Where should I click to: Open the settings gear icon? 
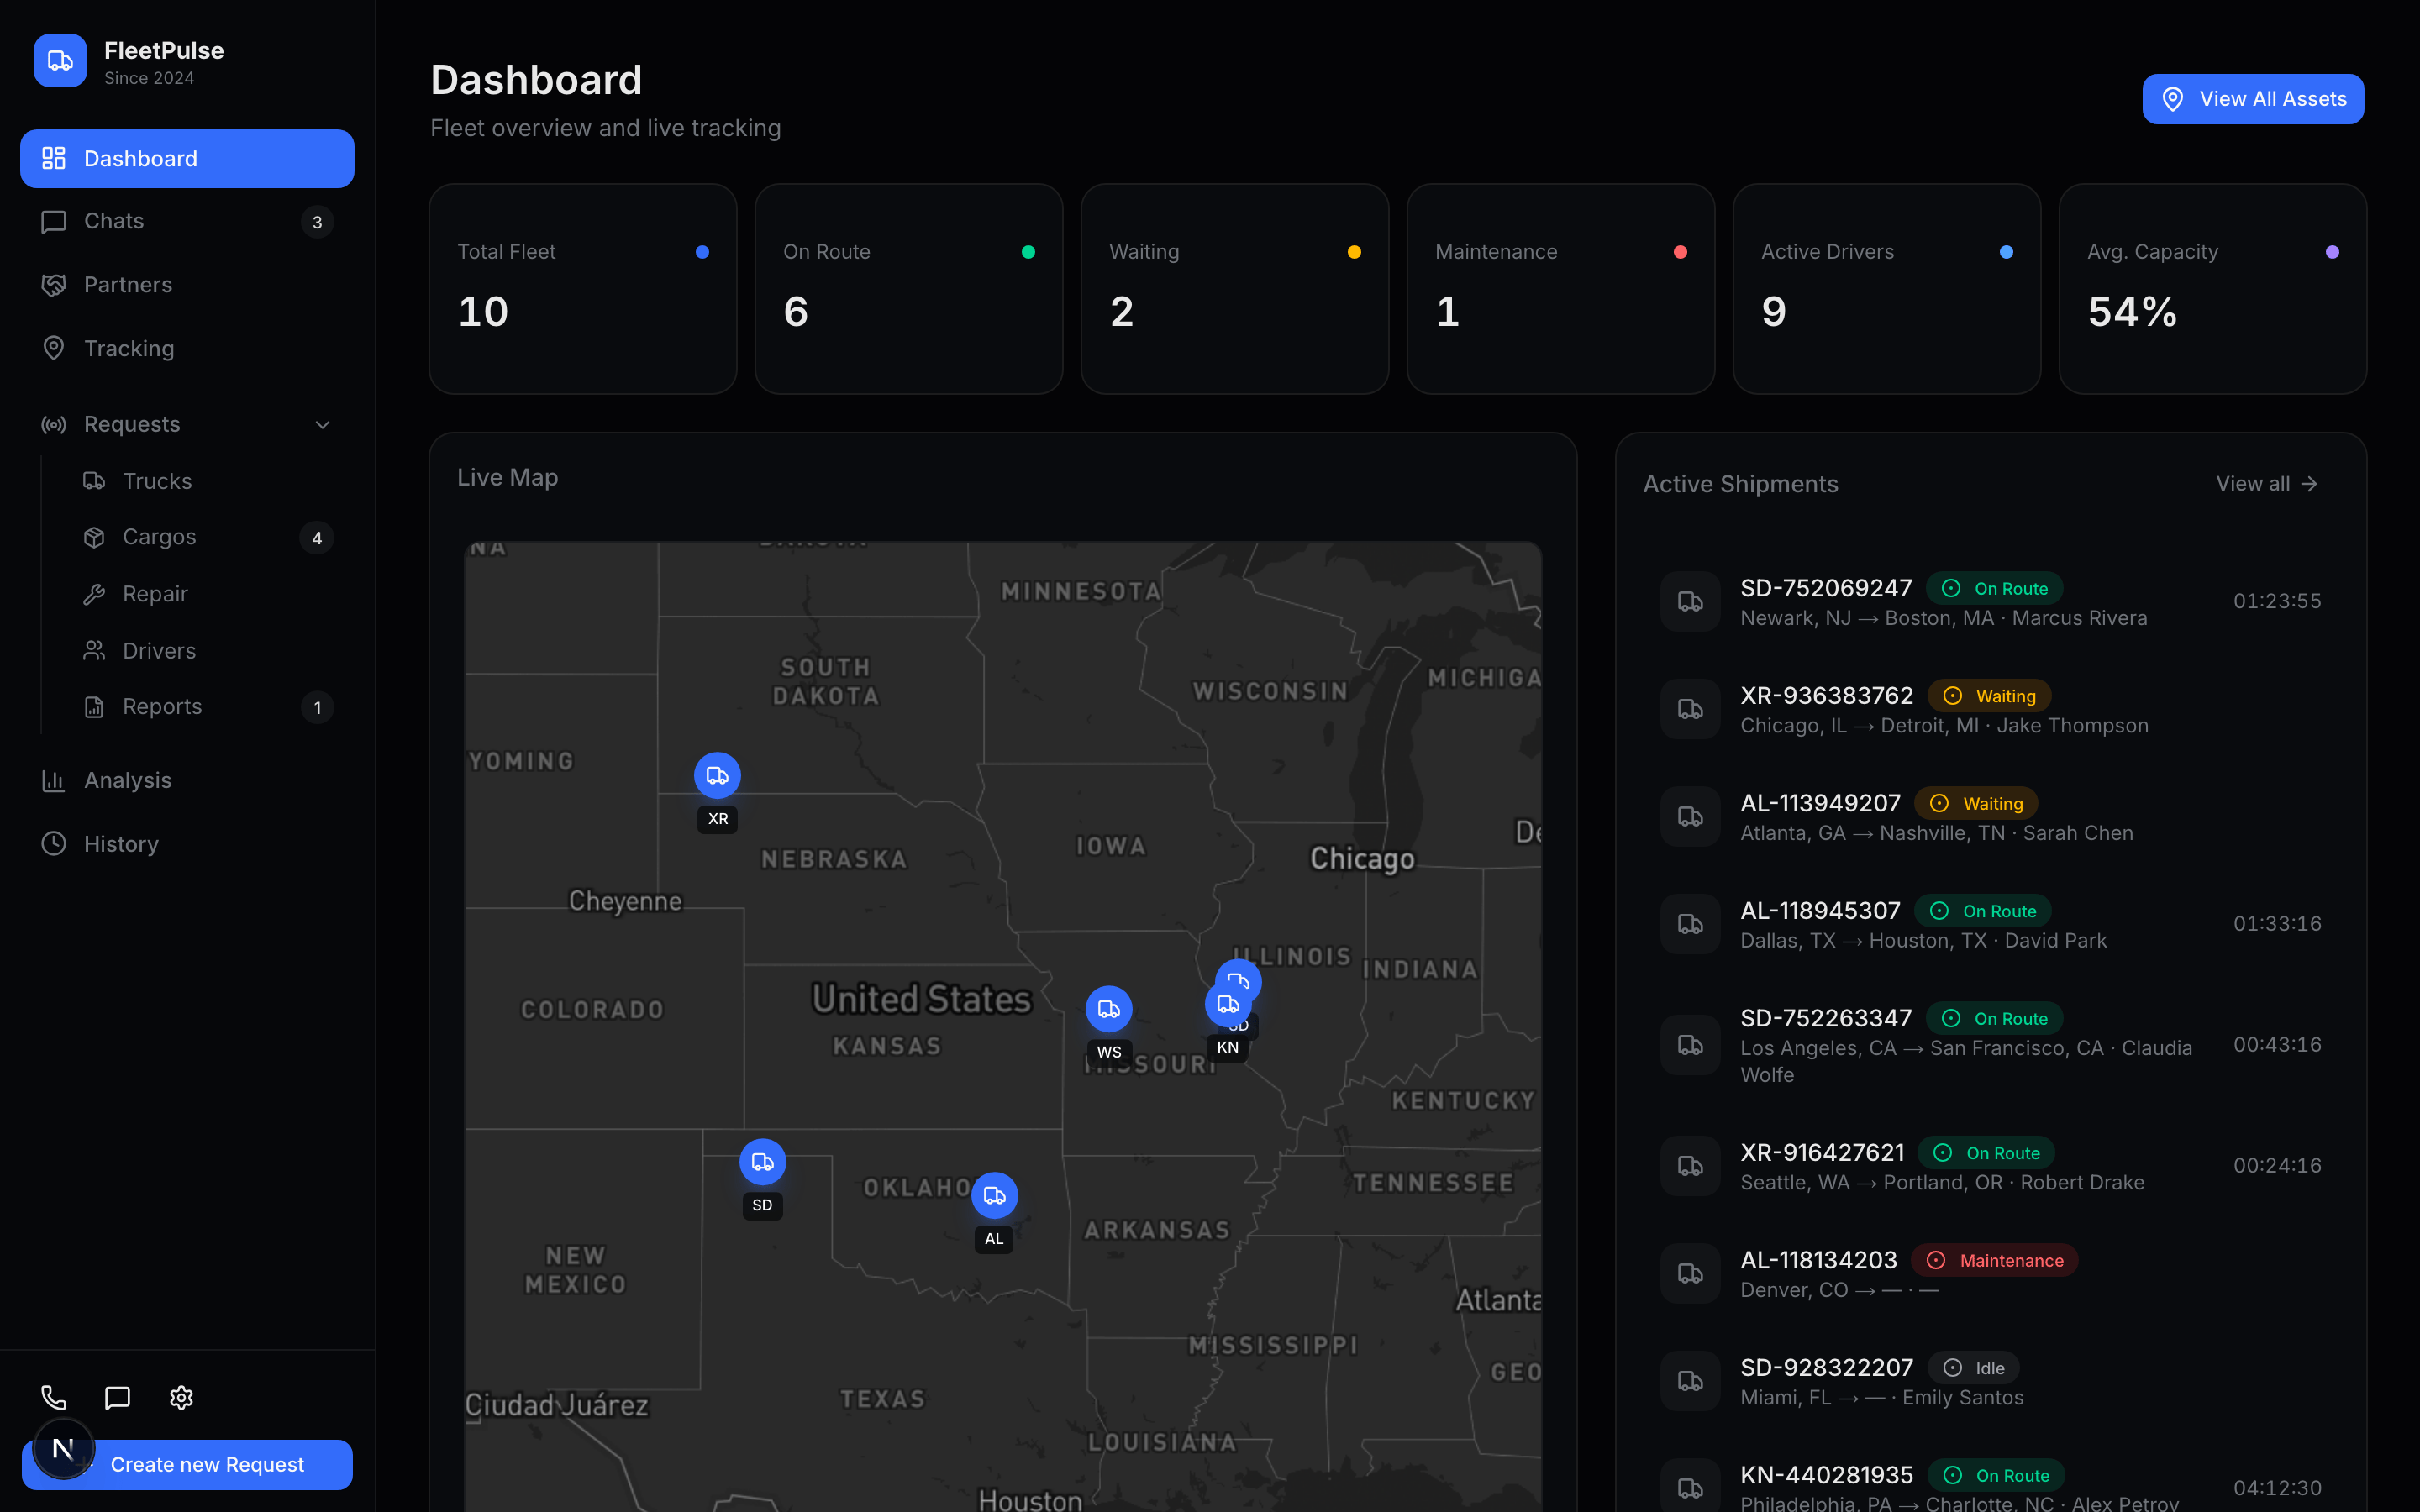[x=181, y=1397]
